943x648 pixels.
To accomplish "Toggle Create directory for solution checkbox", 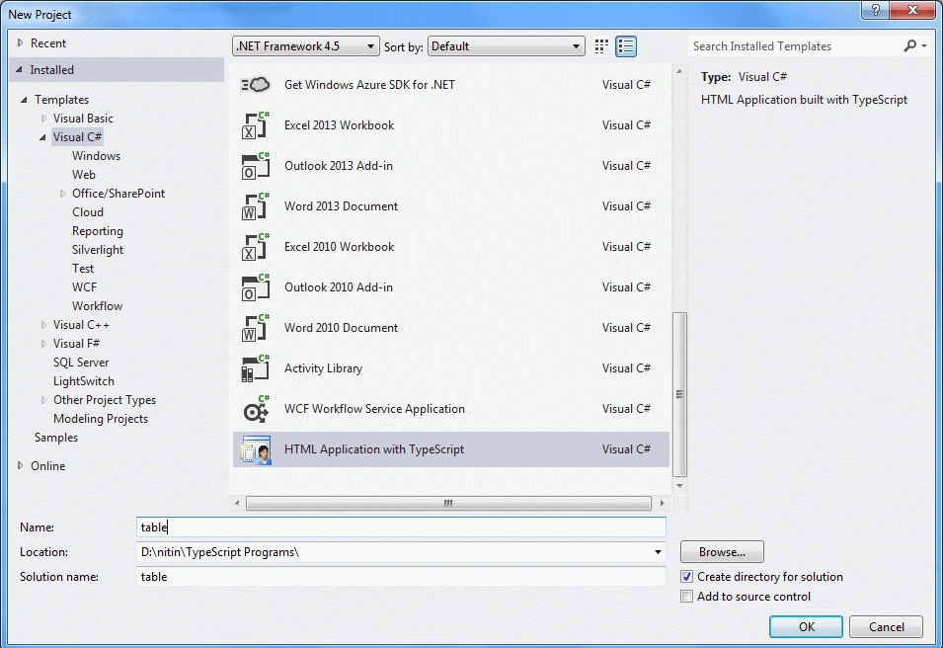I will coord(687,577).
